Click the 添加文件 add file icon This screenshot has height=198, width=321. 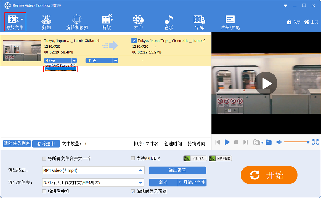[x=13, y=19]
